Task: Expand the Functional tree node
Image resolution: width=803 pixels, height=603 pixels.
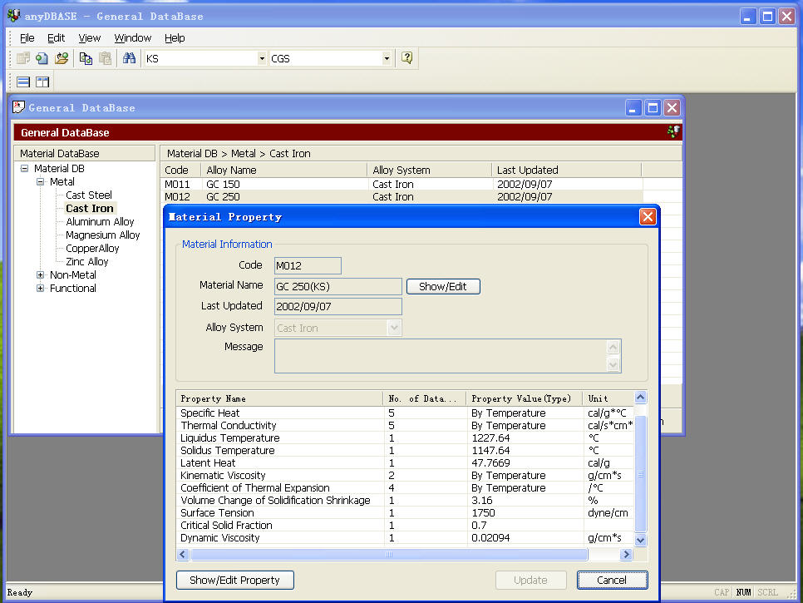Action: 41,289
